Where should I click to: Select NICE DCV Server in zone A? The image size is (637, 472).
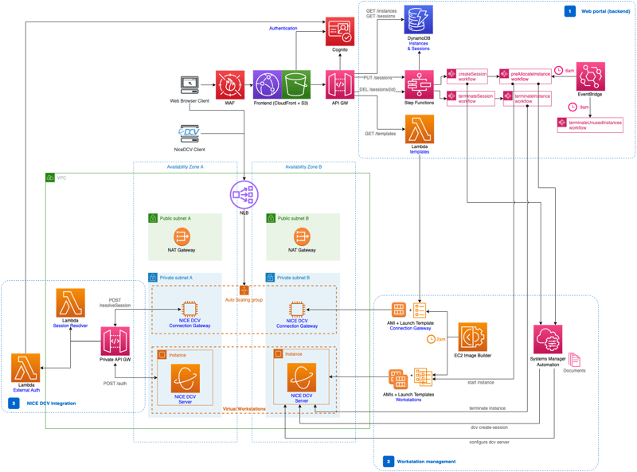(x=186, y=379)
